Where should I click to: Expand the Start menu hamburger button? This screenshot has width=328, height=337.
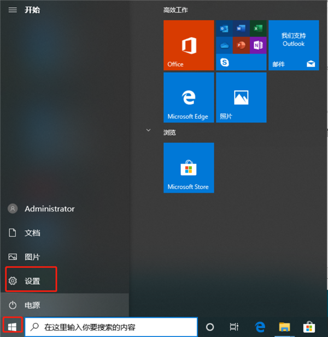13,10
